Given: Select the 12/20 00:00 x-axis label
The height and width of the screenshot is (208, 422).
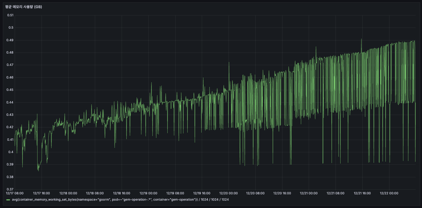Looking at the screenshot, I should pyautogui.click(x=229, y=193).
